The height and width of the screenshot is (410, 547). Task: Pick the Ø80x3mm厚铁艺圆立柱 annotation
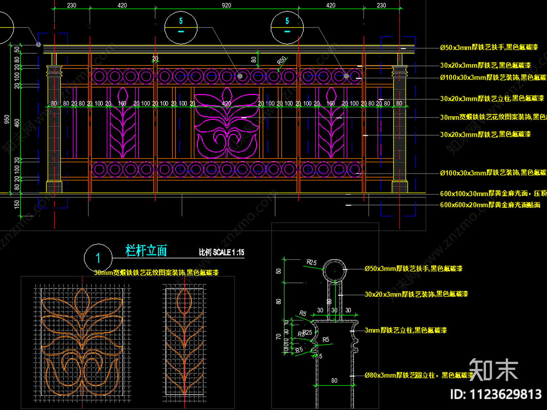click(419, 375)
